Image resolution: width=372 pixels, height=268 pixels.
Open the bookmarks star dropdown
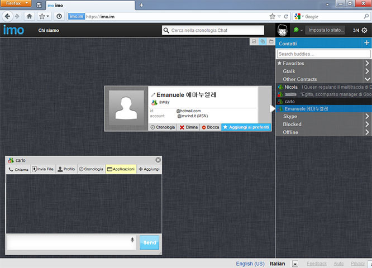pos(44,16)
